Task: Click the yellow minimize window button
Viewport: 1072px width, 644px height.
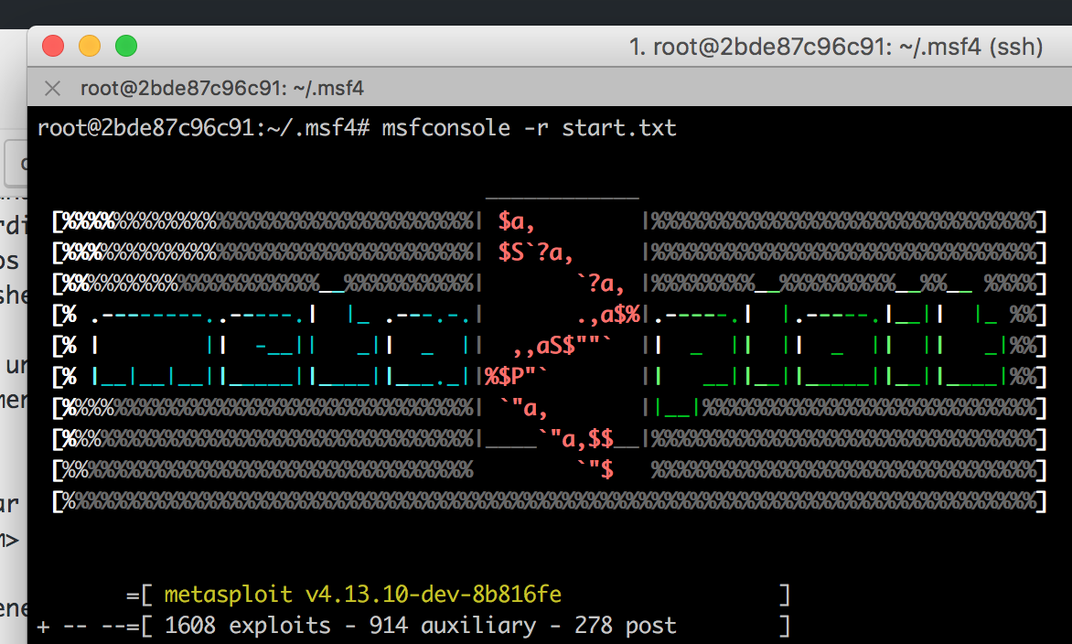Action: click(x=90, y=46)
